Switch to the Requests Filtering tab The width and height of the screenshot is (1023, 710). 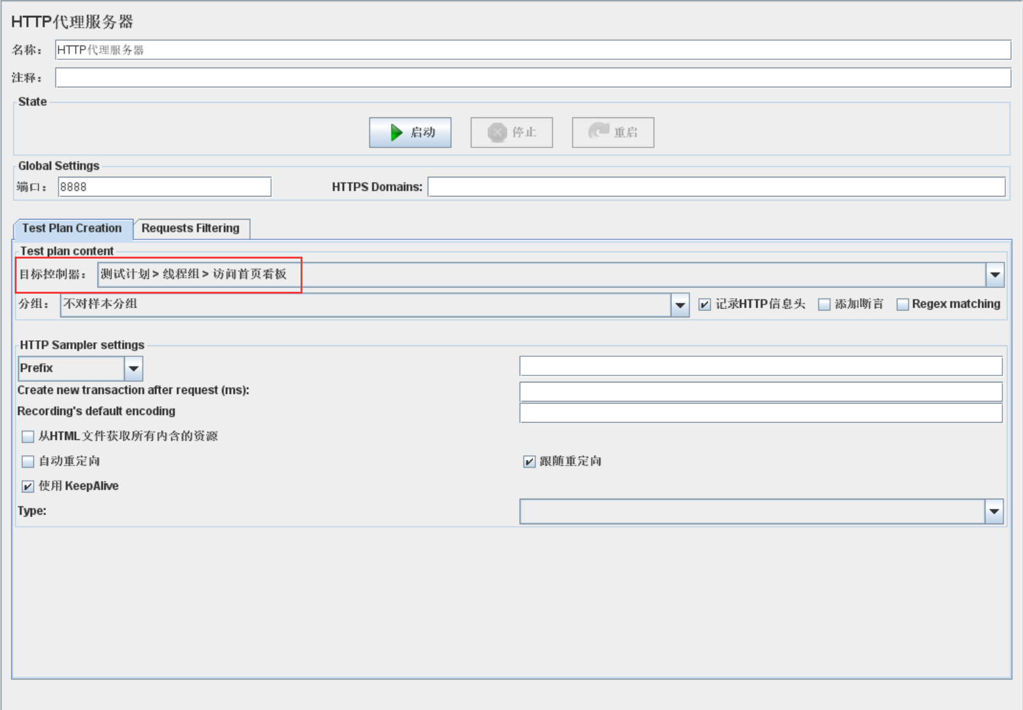pos(190,229)
